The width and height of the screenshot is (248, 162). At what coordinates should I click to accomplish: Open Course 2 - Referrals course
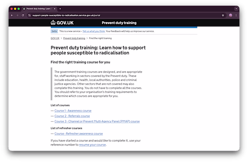[x=72, y=116]
